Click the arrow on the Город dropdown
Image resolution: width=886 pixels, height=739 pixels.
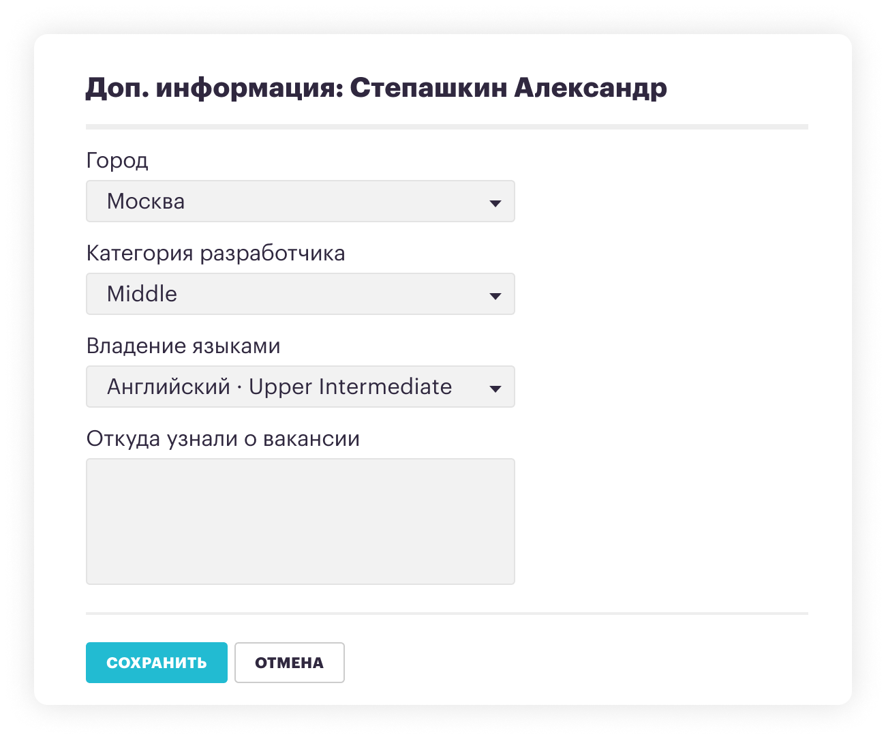point(496,201)
